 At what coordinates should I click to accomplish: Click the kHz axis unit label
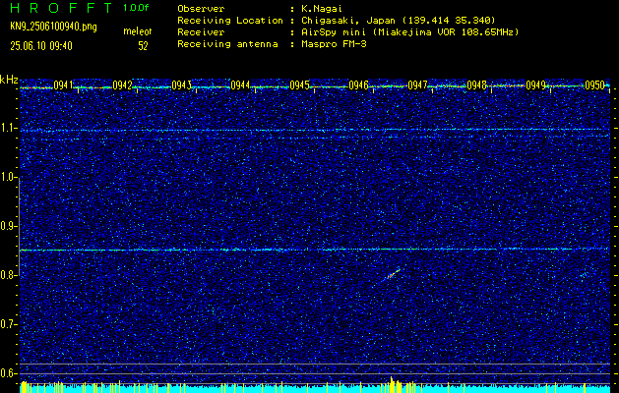coord(9,80)
